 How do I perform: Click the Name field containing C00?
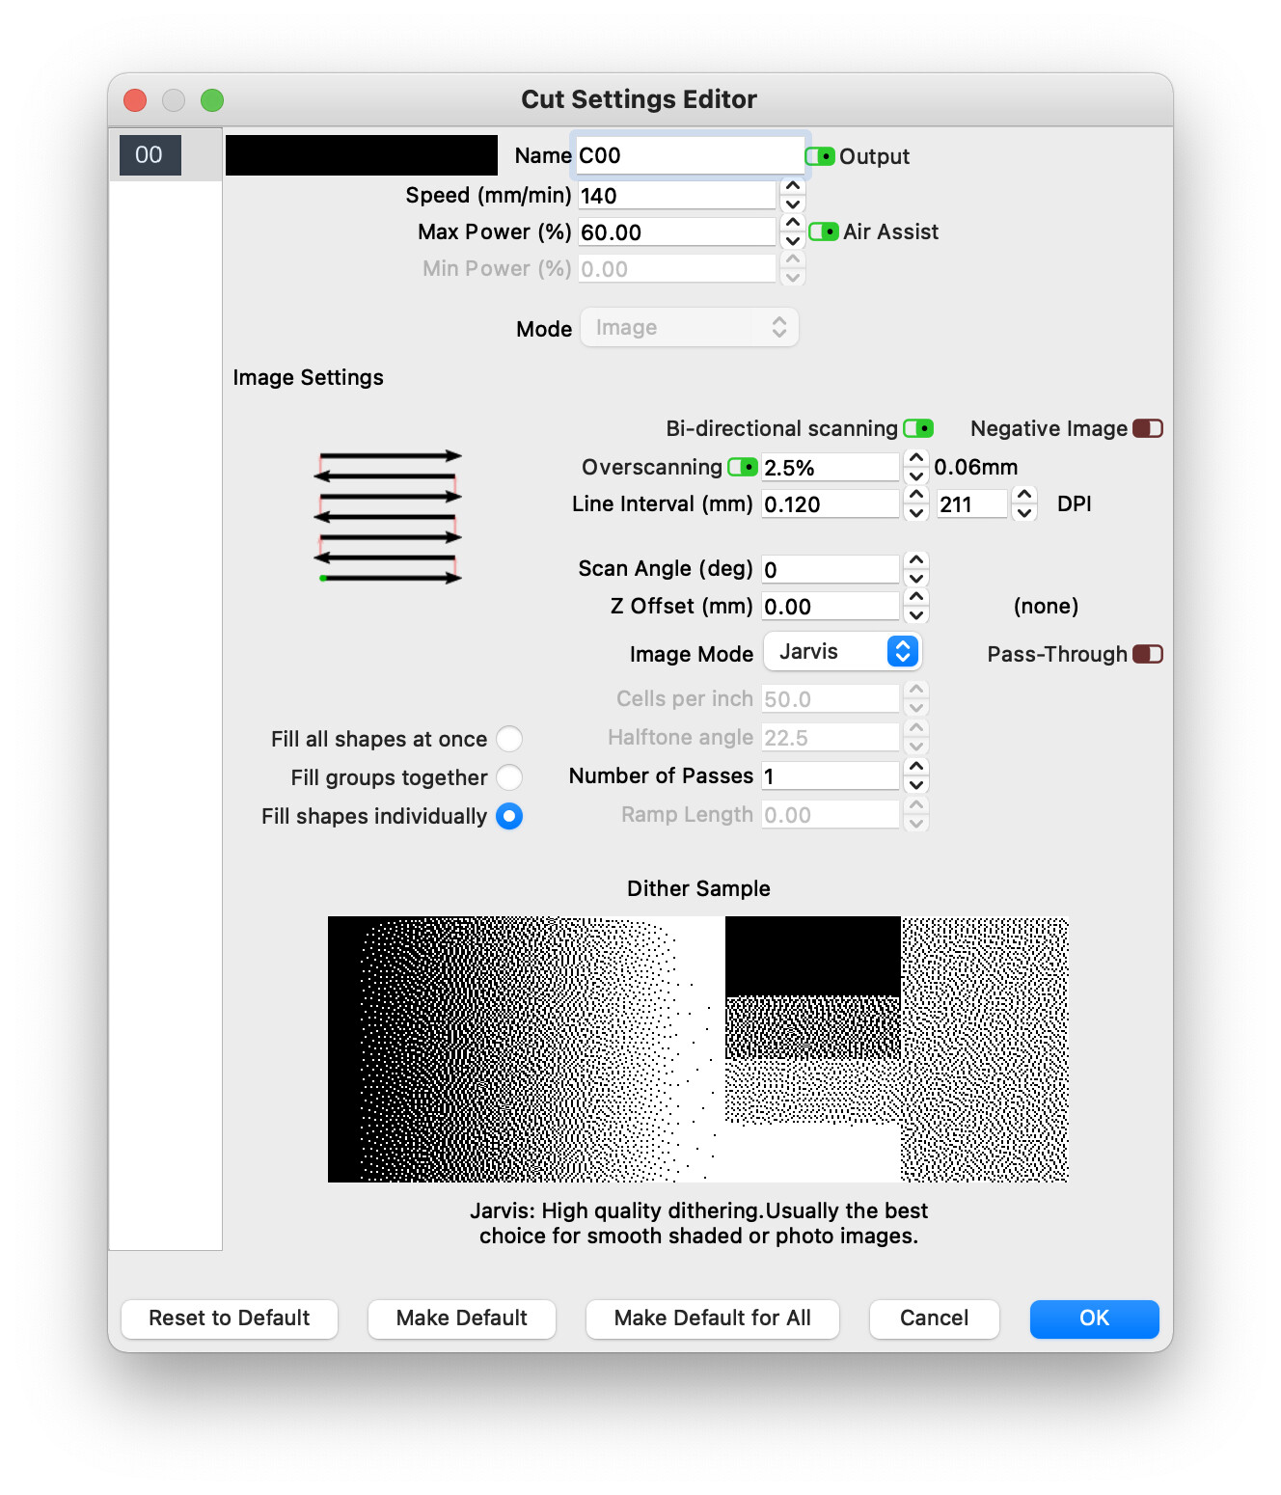[690, 155]
